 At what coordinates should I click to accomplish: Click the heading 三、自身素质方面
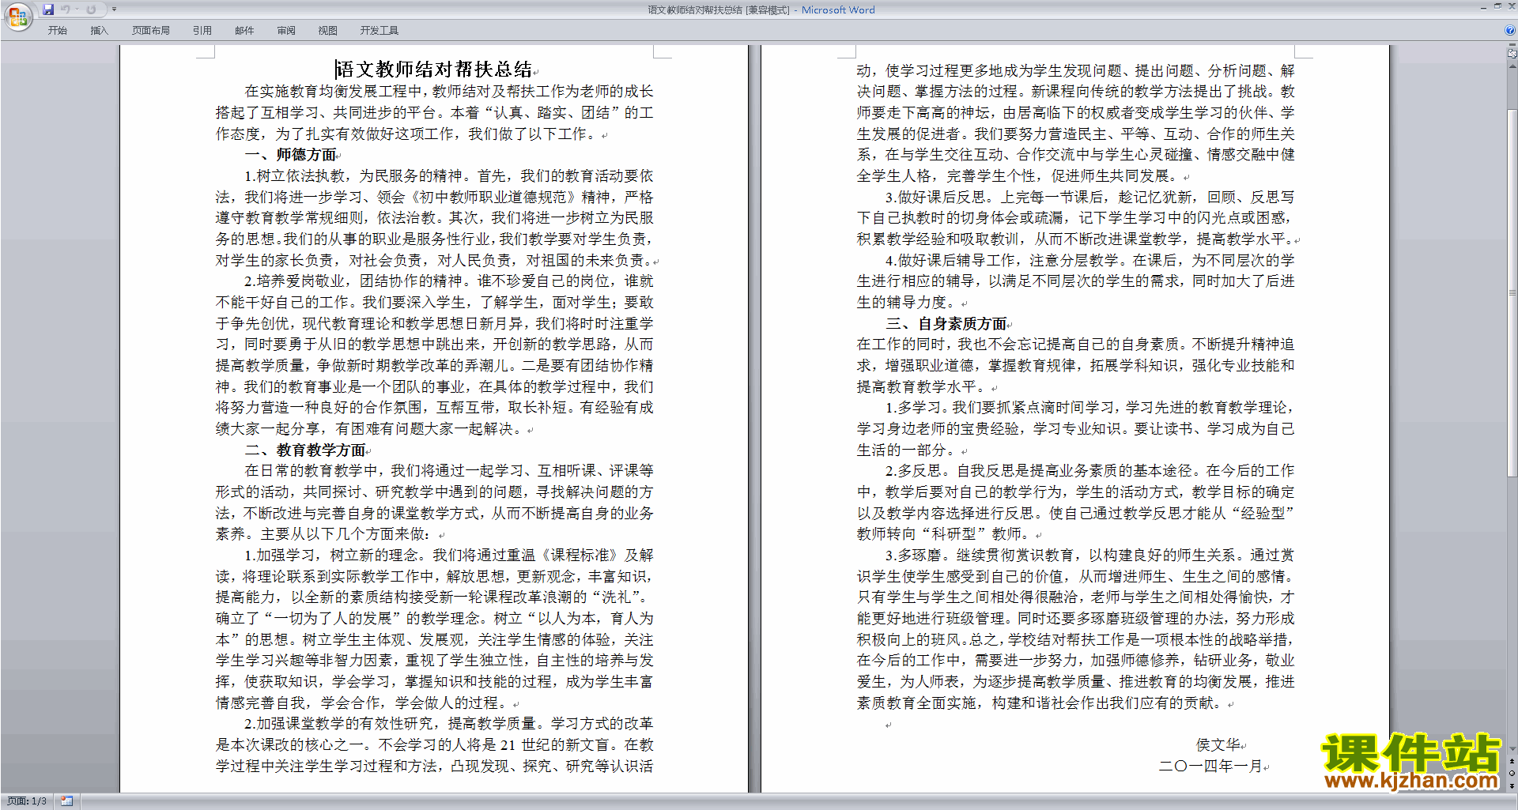pos(946,324)
